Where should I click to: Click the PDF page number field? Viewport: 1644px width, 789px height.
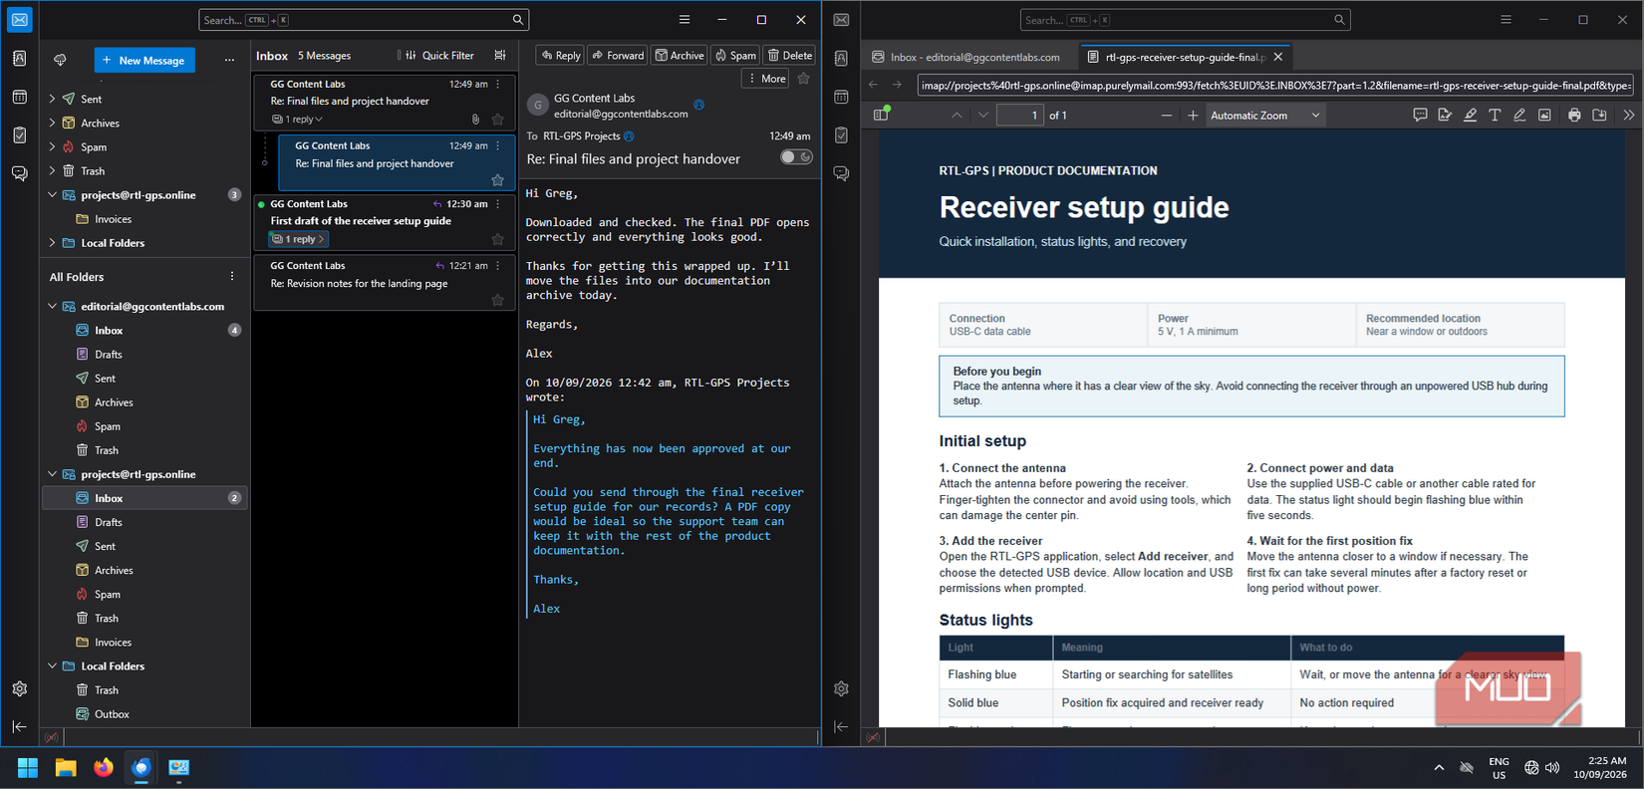pos(1020,116)
